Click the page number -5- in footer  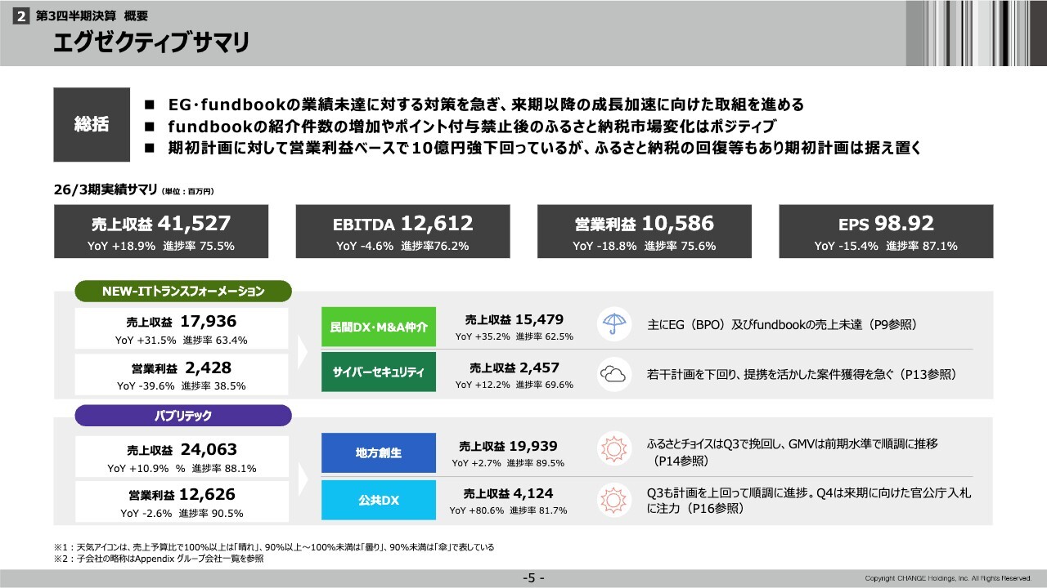(x=532, y=578)
